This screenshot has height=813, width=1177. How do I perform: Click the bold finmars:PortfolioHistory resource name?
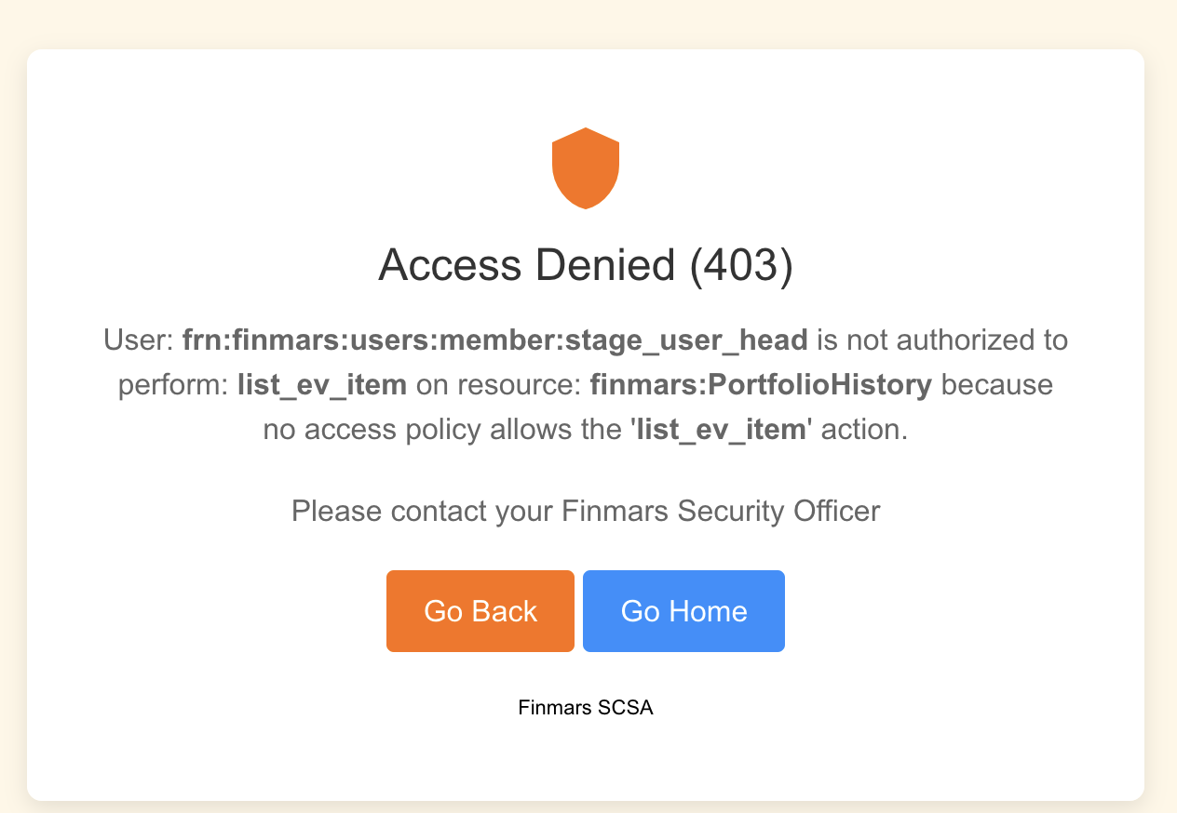coord(761,385)
